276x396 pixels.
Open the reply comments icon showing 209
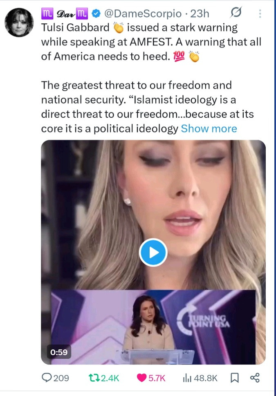47,378
